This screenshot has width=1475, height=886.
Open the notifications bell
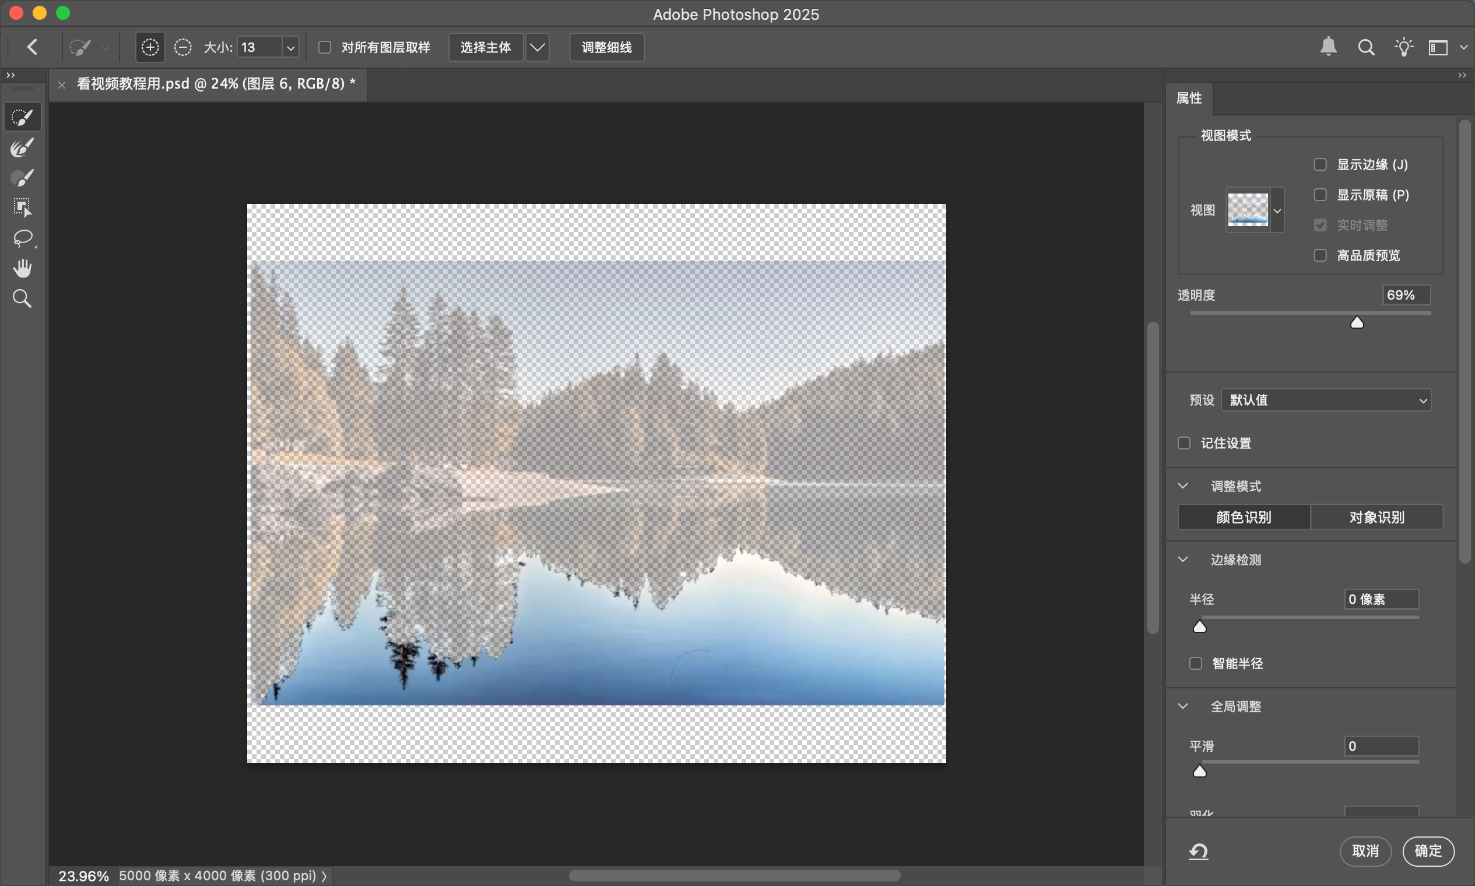(x=1328, y=47)
